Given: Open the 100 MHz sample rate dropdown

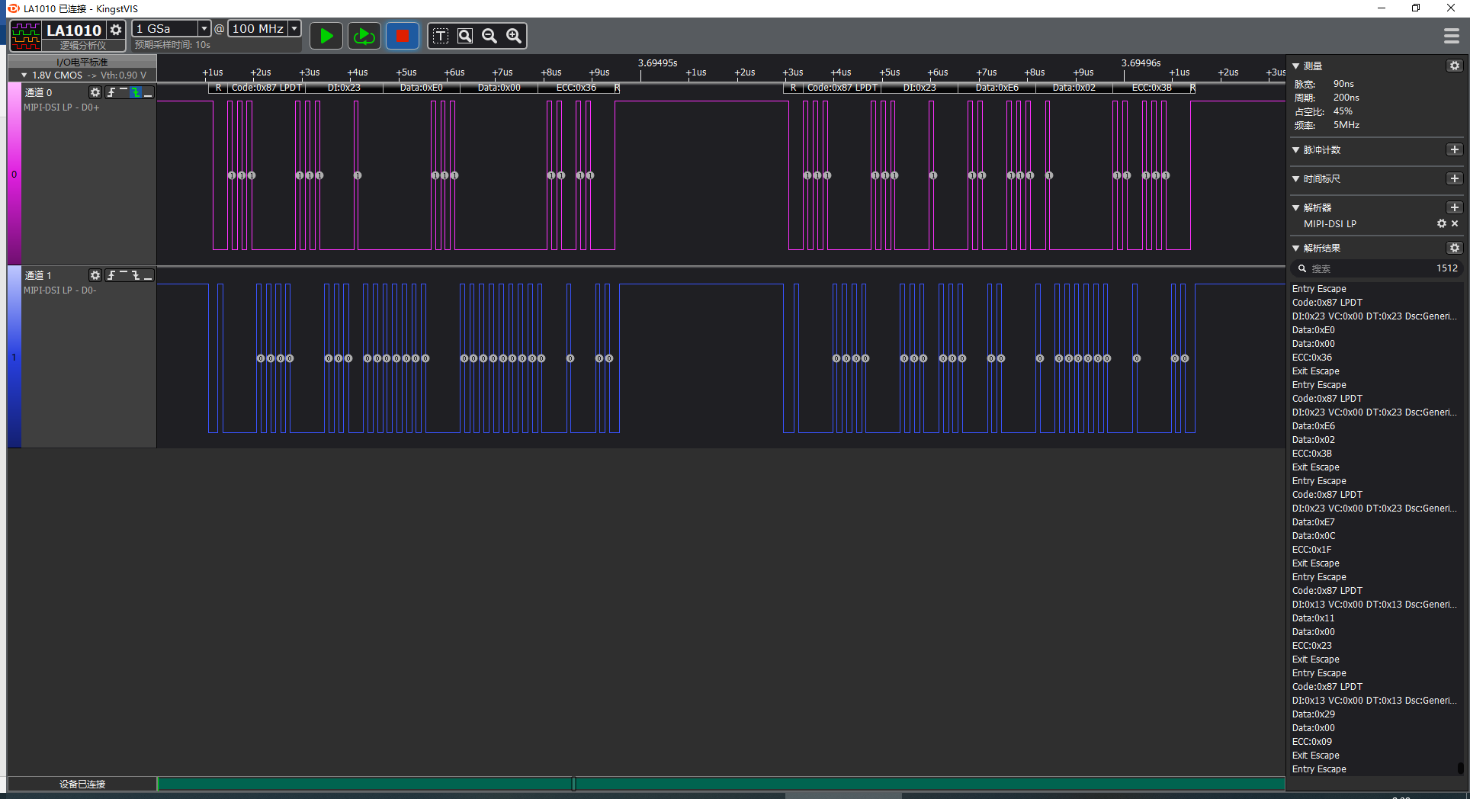Looking at the screenshot, I should pos(294,28).
